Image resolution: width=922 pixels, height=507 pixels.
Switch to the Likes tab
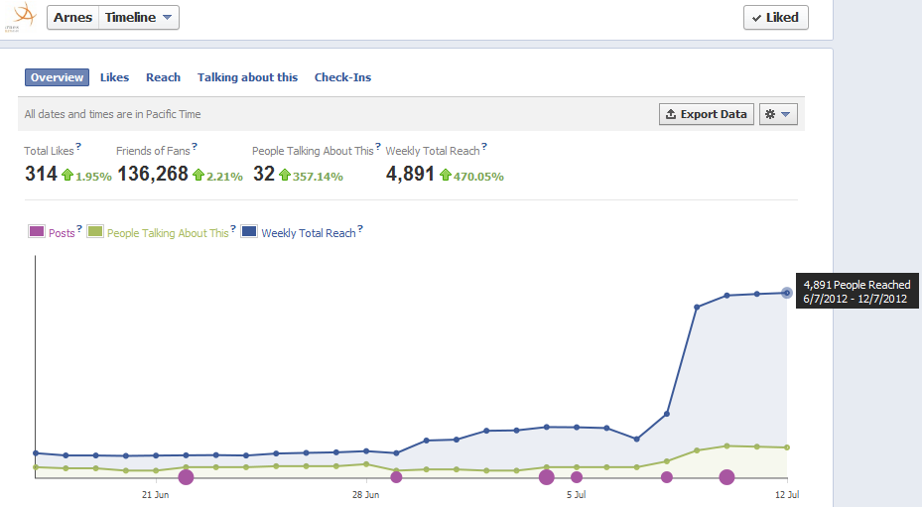coord(114,77)
